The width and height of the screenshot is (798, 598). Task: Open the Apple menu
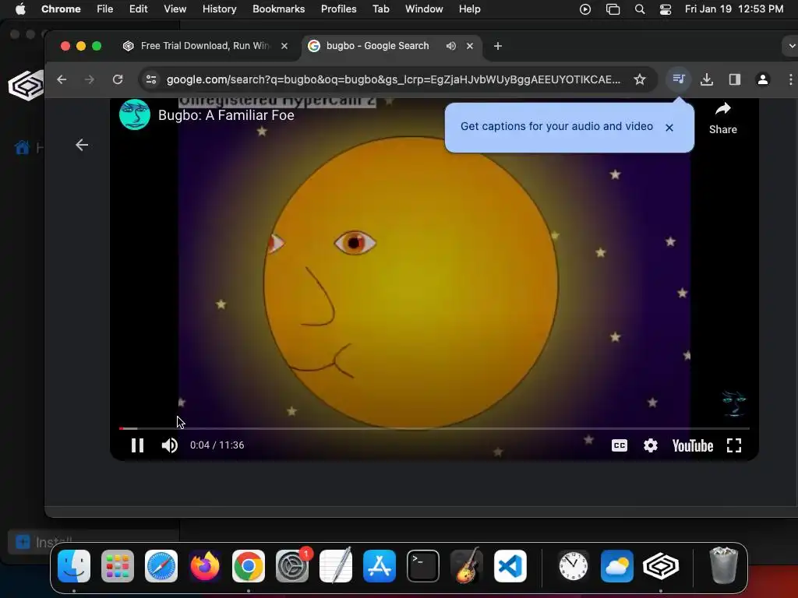point(20,9)
